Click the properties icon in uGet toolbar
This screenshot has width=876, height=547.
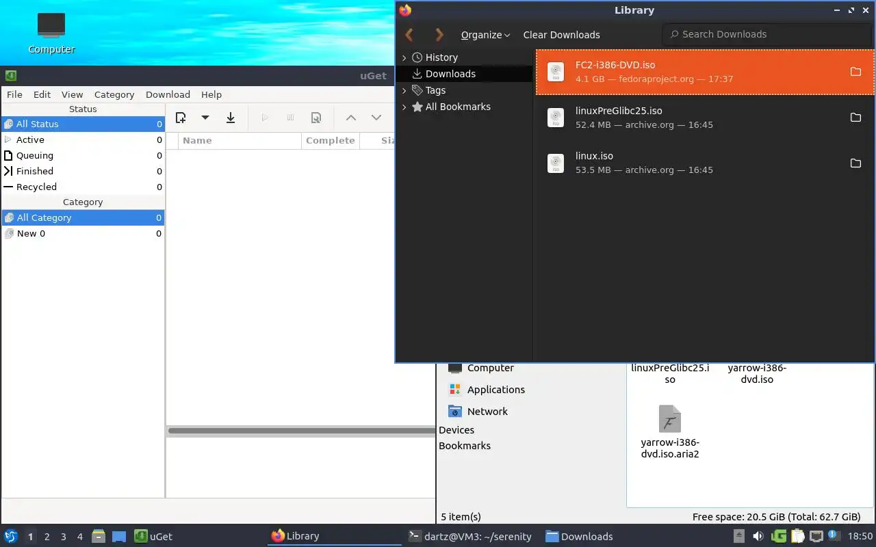click(x=316, y=118)
